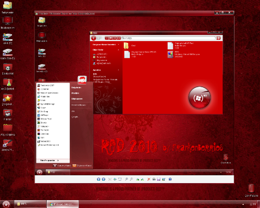Select the yellow star folder desktop icon

click(x=8, y=100)
